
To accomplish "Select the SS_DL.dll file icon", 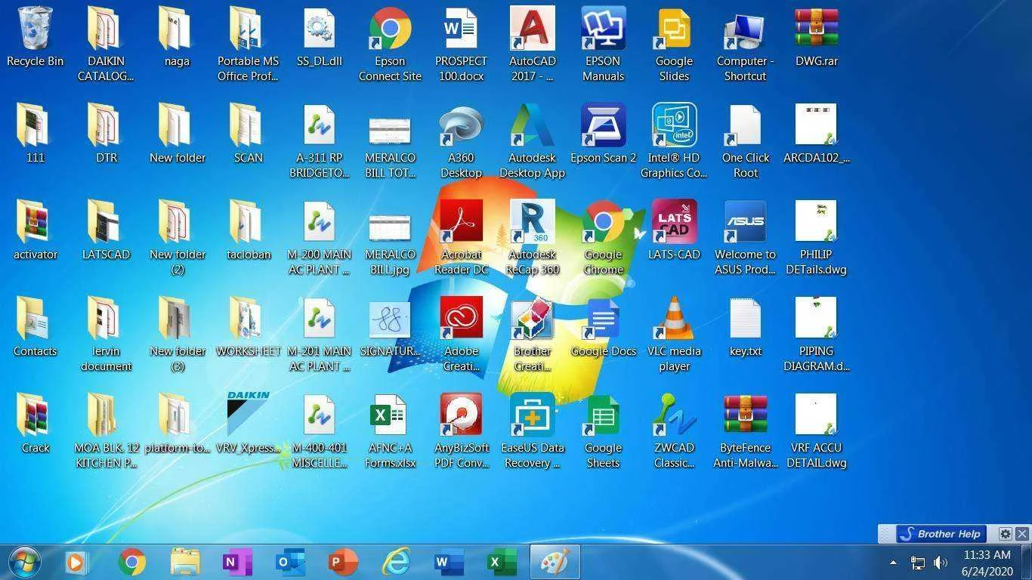I will [319, 38].
